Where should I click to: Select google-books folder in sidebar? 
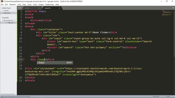10,20
